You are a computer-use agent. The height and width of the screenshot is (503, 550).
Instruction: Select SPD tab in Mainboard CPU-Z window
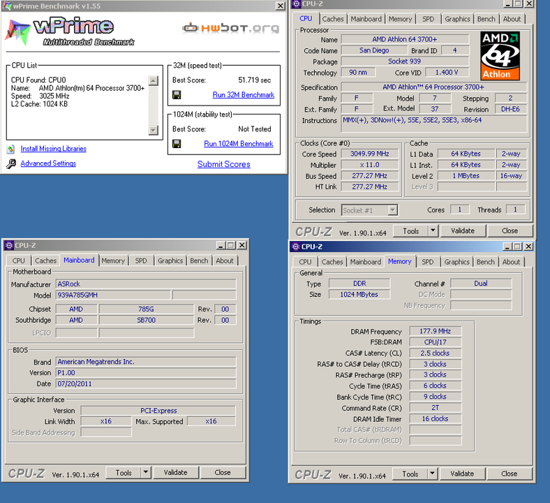(141, 261)
